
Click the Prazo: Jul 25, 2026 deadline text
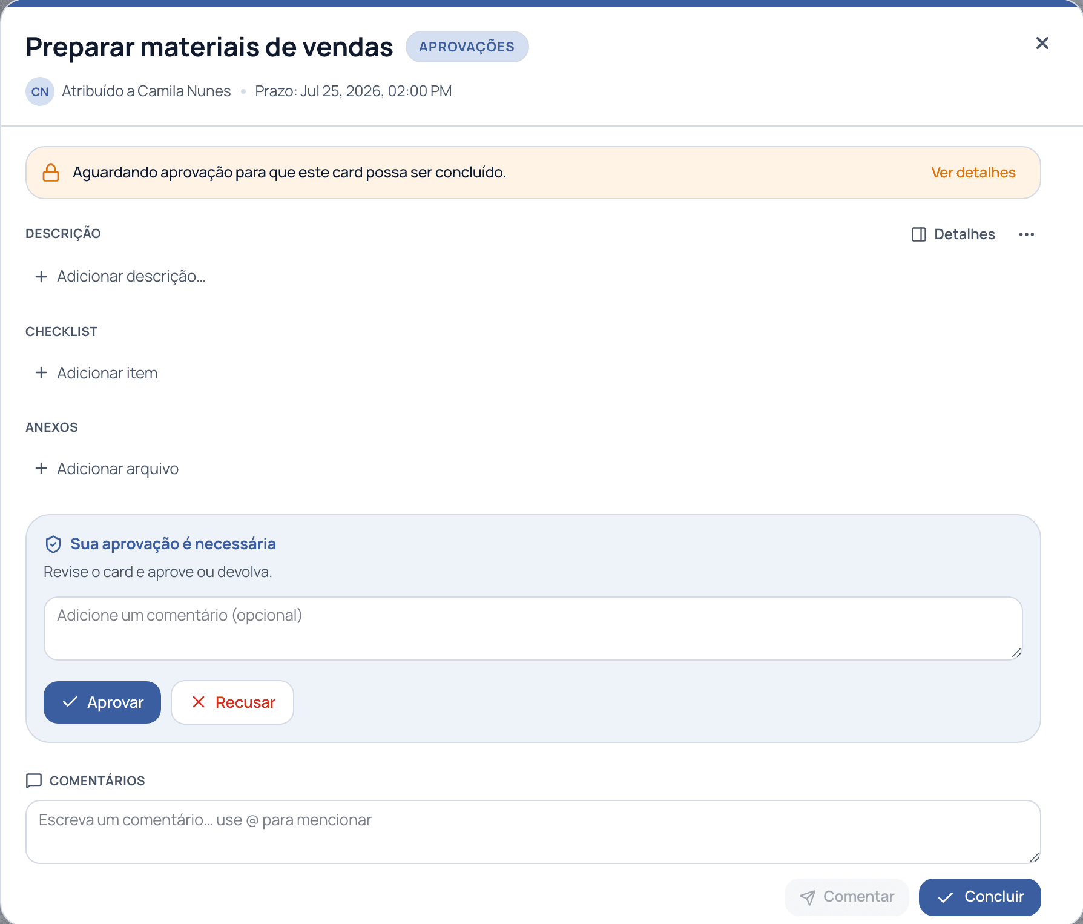tap(354, 91)
